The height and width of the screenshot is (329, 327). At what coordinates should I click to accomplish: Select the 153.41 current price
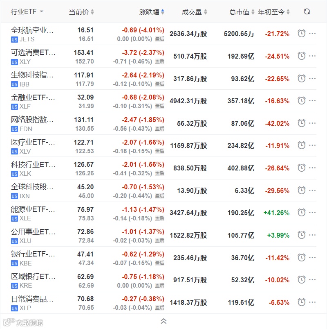coord(83,52)
